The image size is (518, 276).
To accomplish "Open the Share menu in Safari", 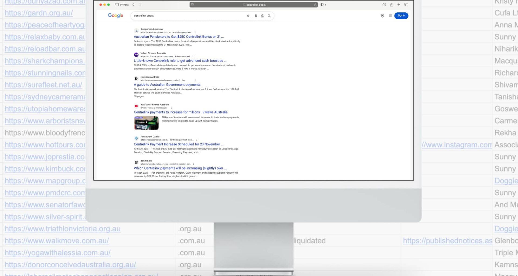I will point(391,5).
